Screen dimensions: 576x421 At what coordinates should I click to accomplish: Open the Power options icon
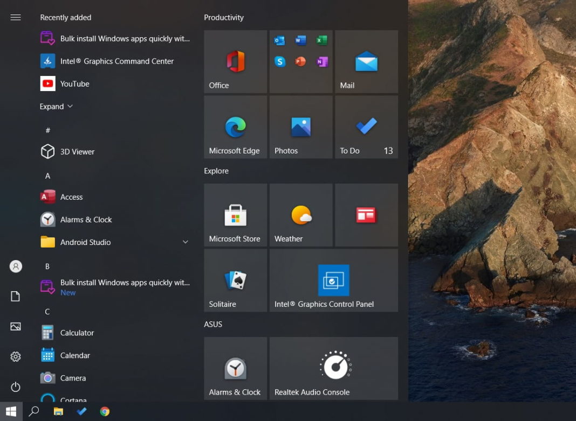[x=15, y=387]
